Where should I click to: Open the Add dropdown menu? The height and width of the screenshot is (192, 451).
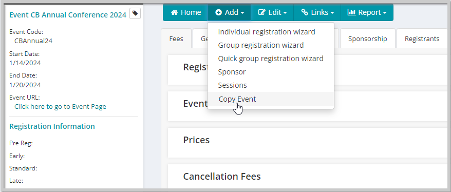point(229,12)
